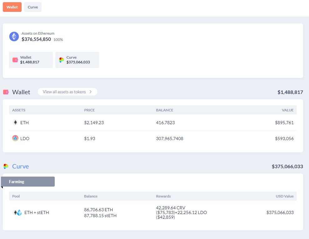The height and width of the screenshot is (239, 309).
Task: Click total assets $376,554,850
Action: coord(36,39)
